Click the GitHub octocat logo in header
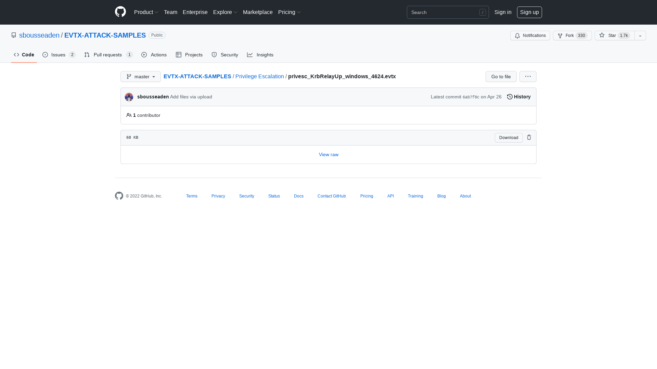This screenshot has height=369, width=657. pos(120,12)
